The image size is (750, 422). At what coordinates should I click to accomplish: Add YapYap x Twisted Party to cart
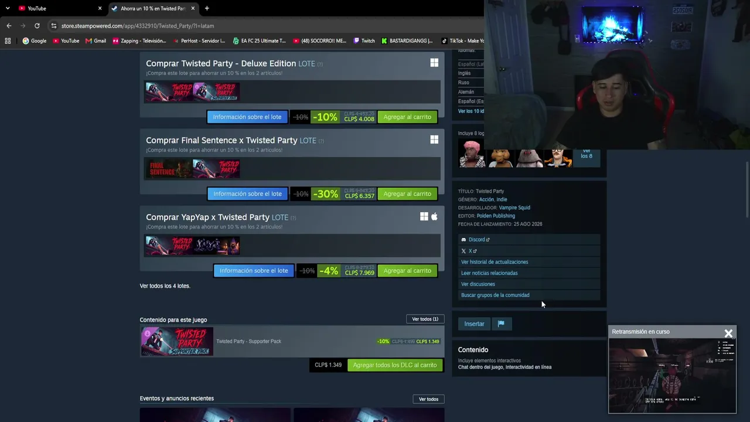407,271
